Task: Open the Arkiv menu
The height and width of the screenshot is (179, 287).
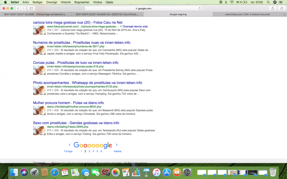Action: (26, 2)
